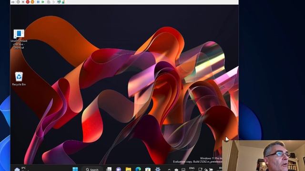Click the red Shut Down VM icon
Screen dimensions: 305x171
tap(28, 2)
